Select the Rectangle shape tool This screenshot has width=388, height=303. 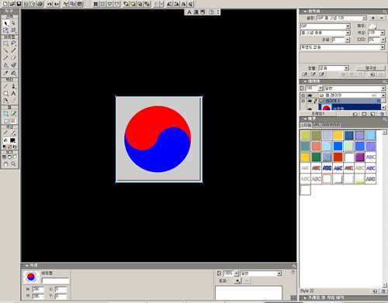pos(5,93)
